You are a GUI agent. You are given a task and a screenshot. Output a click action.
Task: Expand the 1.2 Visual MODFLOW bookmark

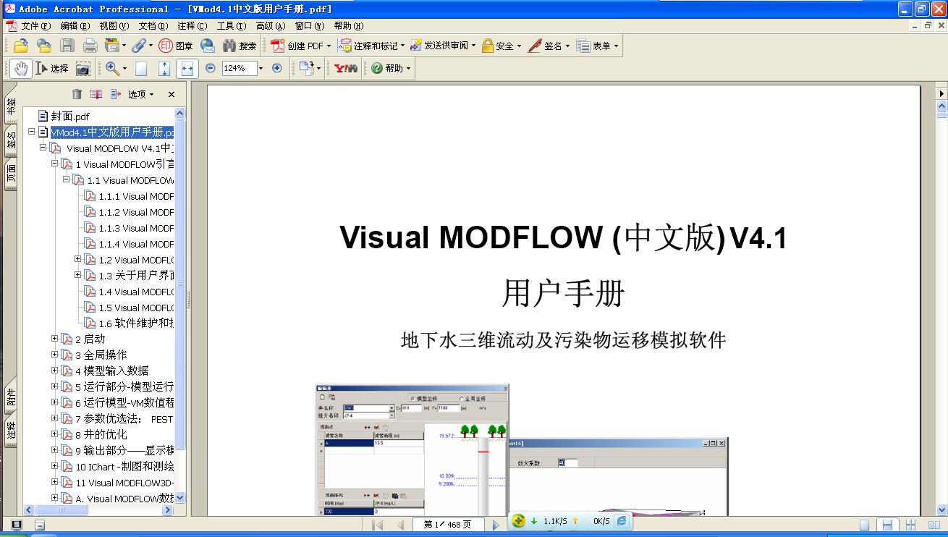[78, 259]
